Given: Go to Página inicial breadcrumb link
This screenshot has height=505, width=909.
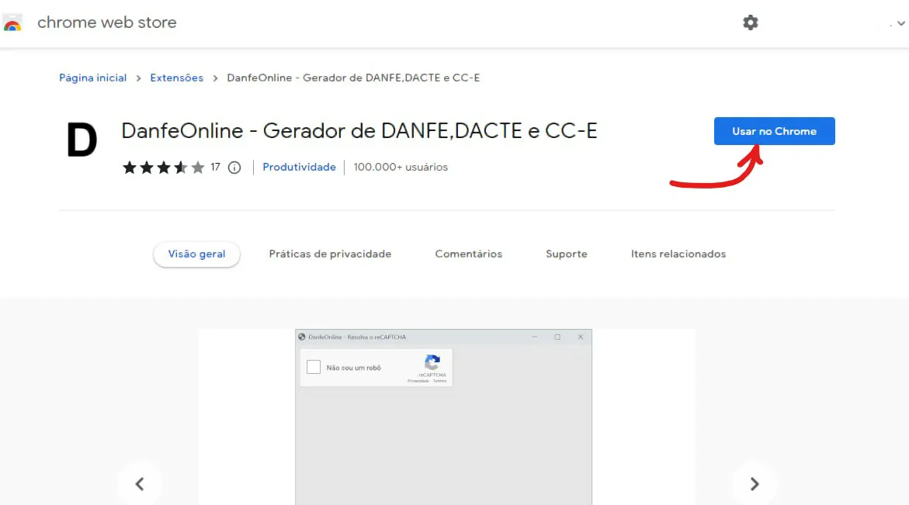Looking at the screenshot, I should 92,78.
